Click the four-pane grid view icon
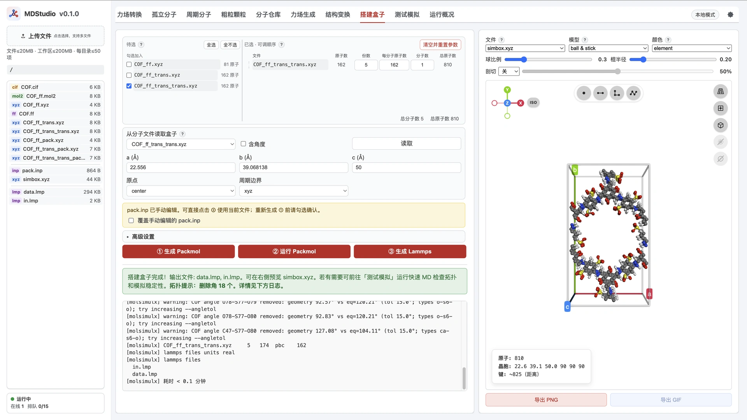The height and width of the screenshot is (420, 747). coord(721,108)
